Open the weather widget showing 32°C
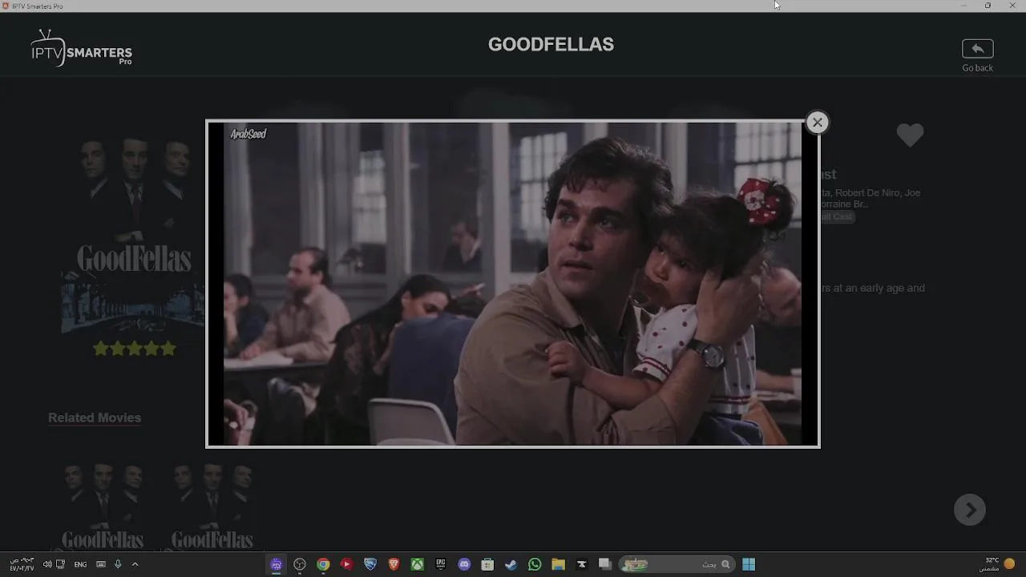Screen dimensions: 1026x577 click(996, 564)
